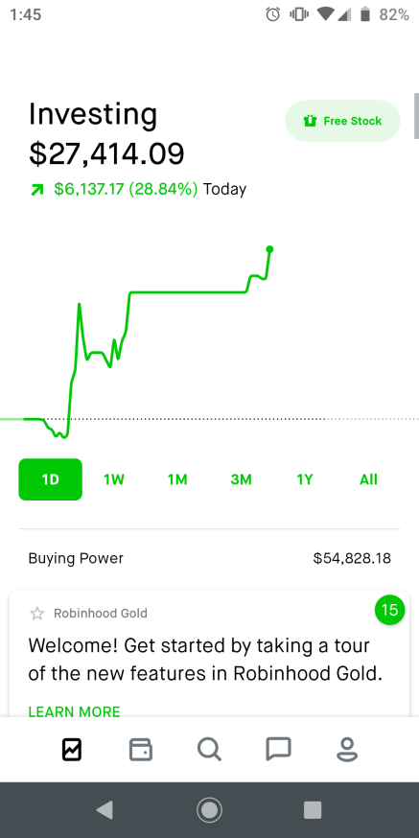Switch chart to 1M range
The image size is (419, 838).
pos(177,479)
